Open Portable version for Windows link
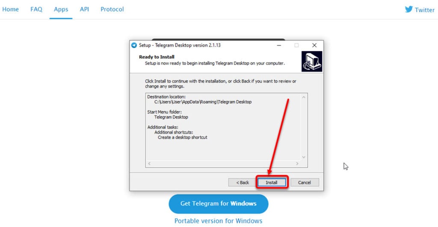Viewport: 438px width, 227px height. [x=219, y=221]
